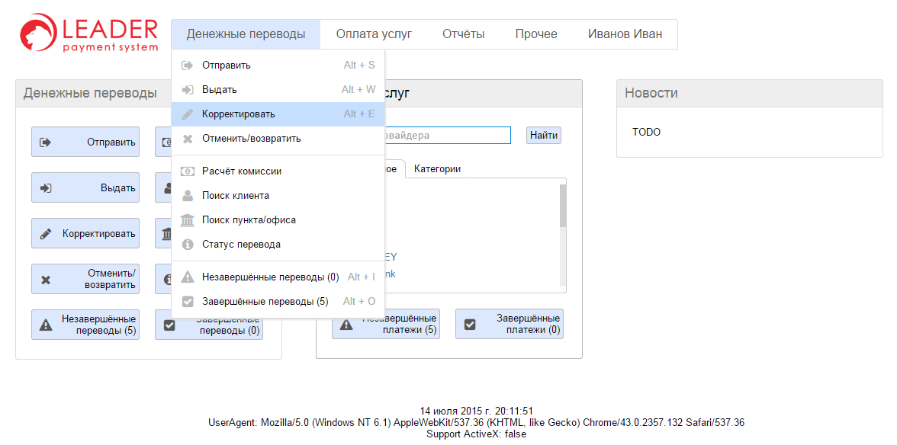Expand the Отчёты menu
The height and width of the screenshot is (445, 897).
pyautogui.click(x=463, y=34)
